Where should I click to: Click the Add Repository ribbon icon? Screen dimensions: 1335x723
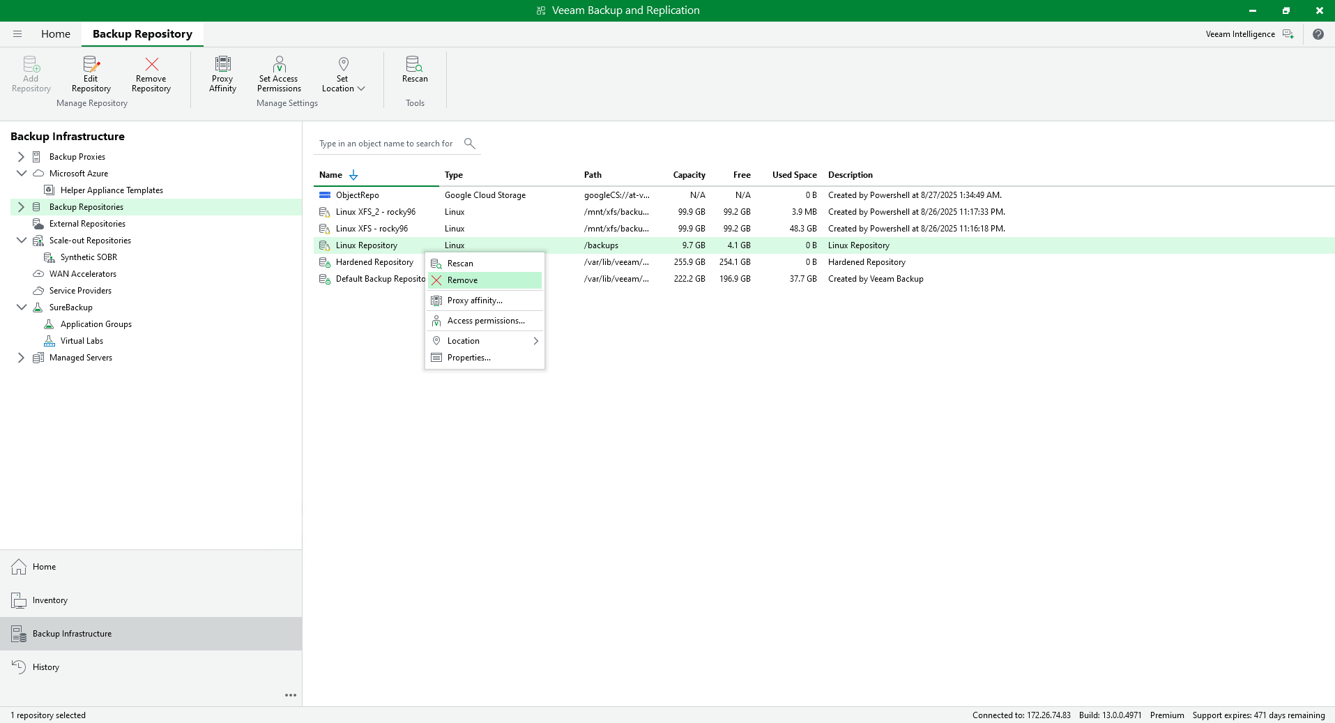coord(31,65)
